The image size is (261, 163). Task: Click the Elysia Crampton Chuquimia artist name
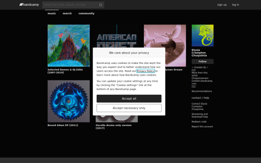point(199,53)
